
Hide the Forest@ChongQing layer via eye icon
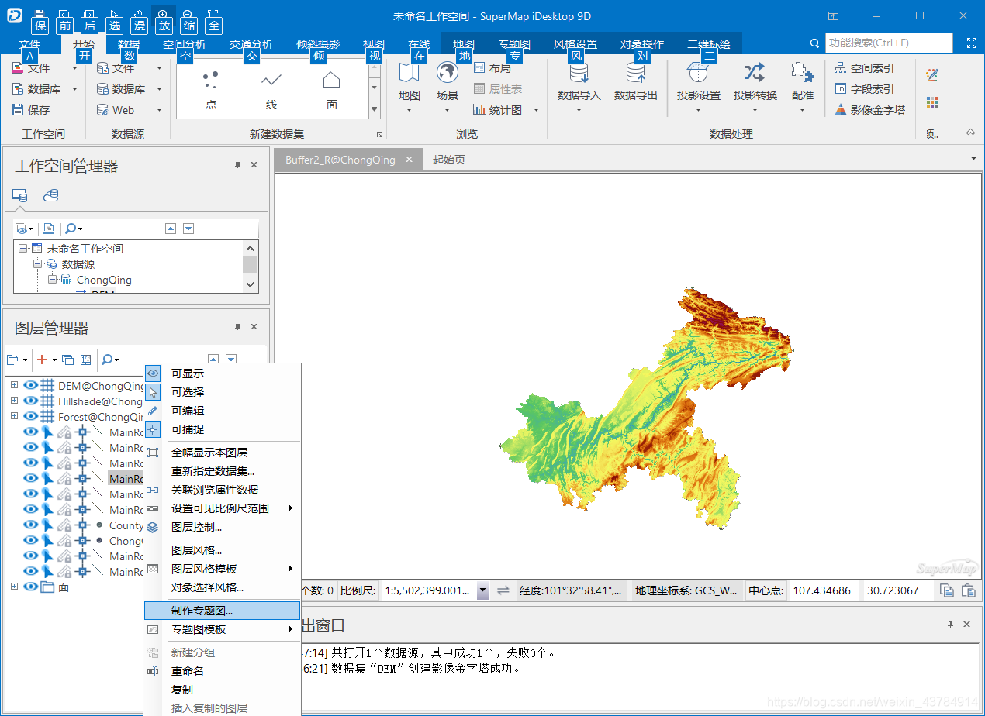(31, 416)
